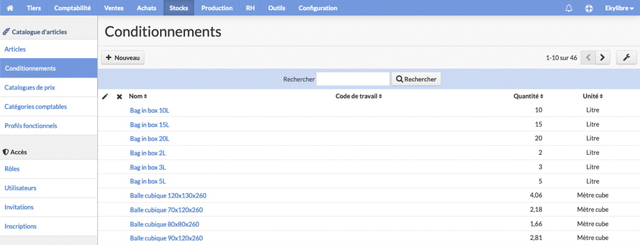This screenshot has height=245, width=640.
Task: Open the notifications bell
Action: coord(569,8)
